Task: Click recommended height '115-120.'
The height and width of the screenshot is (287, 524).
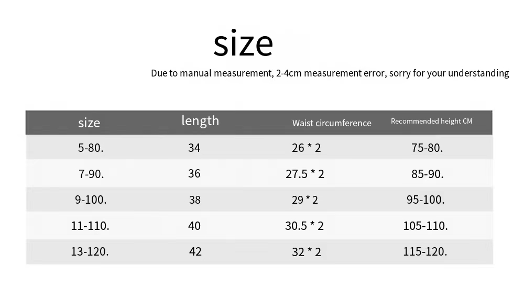Action: [425, 251]
